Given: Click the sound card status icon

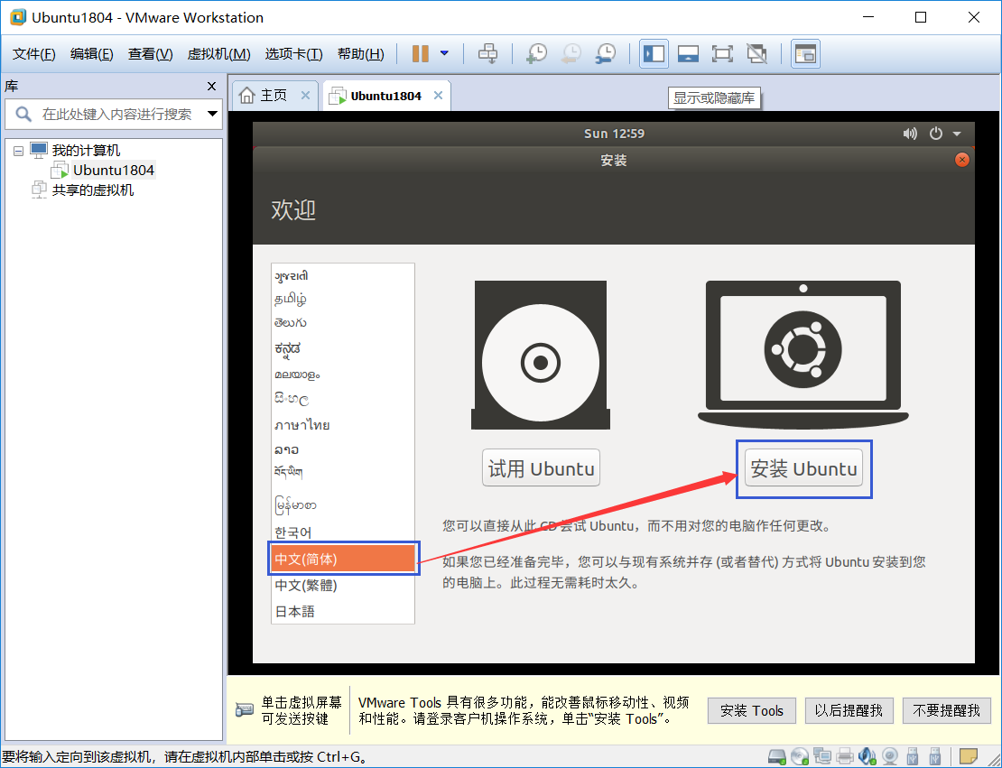Looking at the screenshot, I should point(867,757).
